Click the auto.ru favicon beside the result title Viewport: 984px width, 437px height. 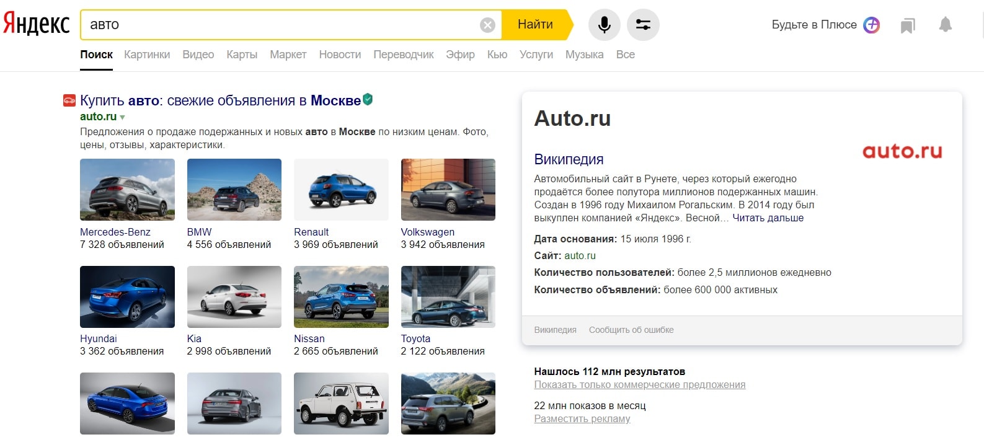coord(69,100)
